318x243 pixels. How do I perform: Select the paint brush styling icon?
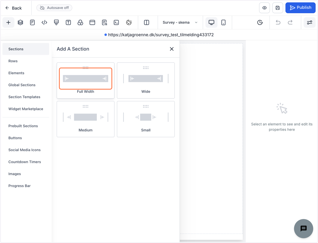pos(56,22)
